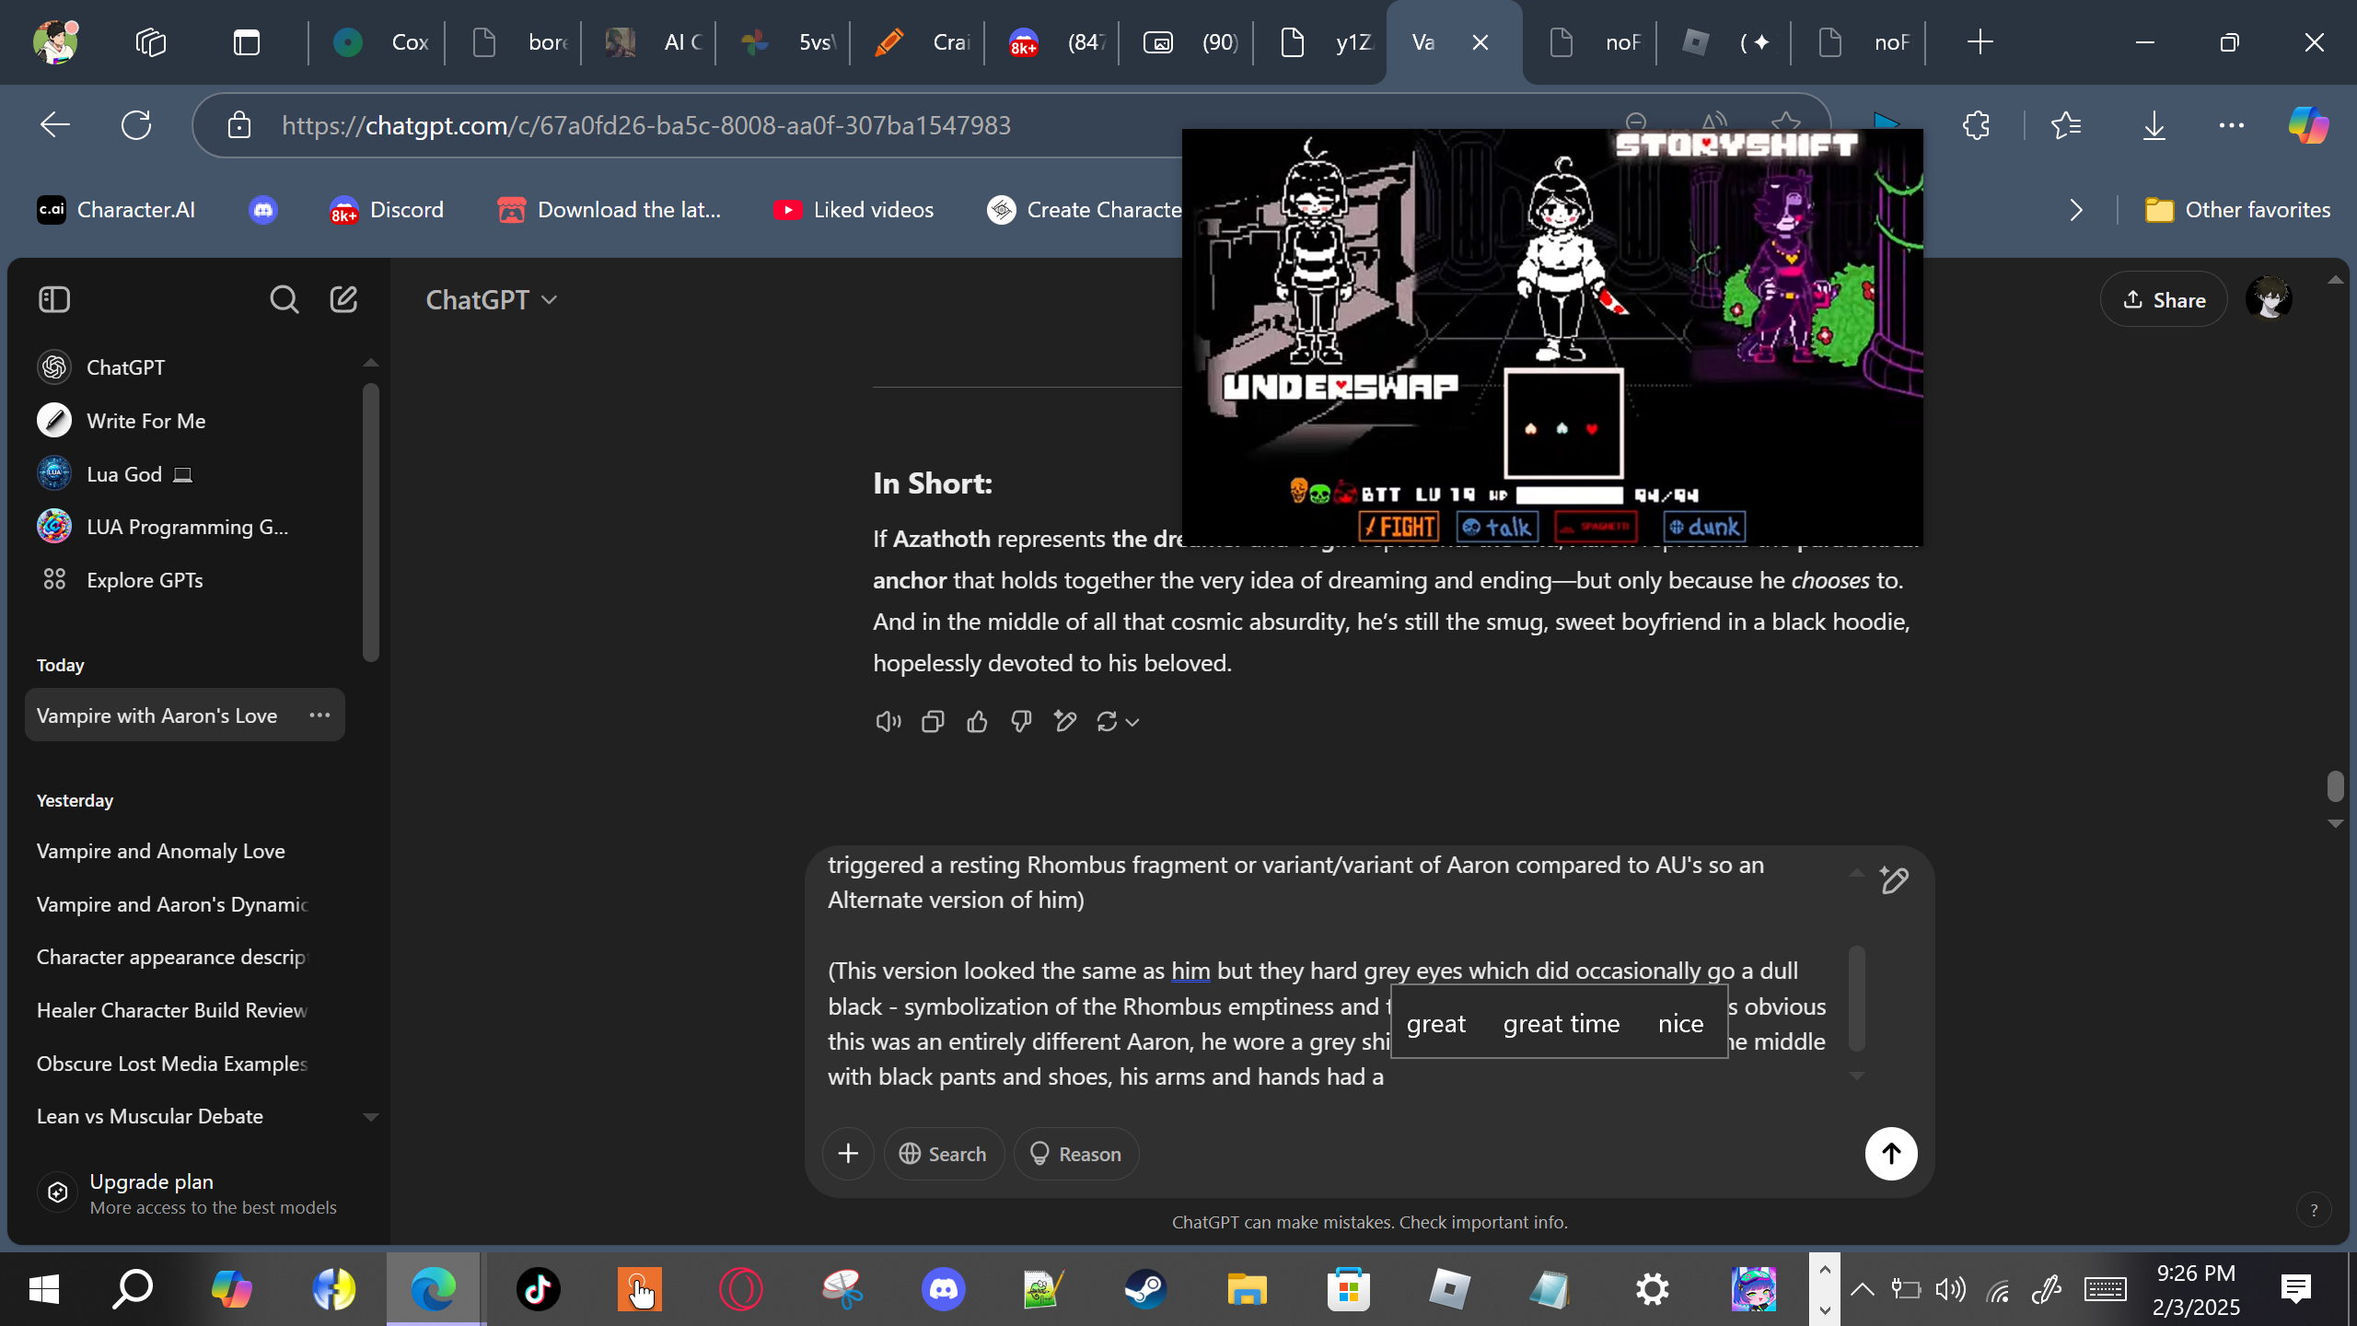Open browser Extensions puzzle icon
The height and width of the screenshot is (1326, 2357).
click(1977, 125)
